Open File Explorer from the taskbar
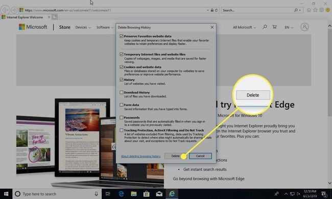Viewport: 332px width, 199px height. click(x=134, y=194)
